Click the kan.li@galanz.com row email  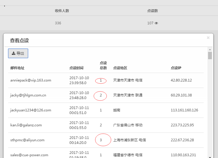pos(26,125)
